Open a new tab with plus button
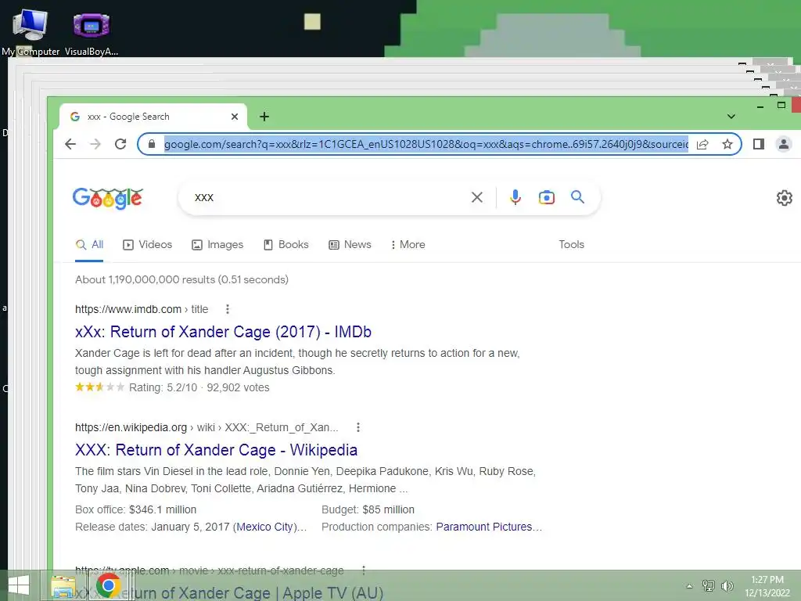The height and width of the screenshot is (601, 801). [264, 117]
